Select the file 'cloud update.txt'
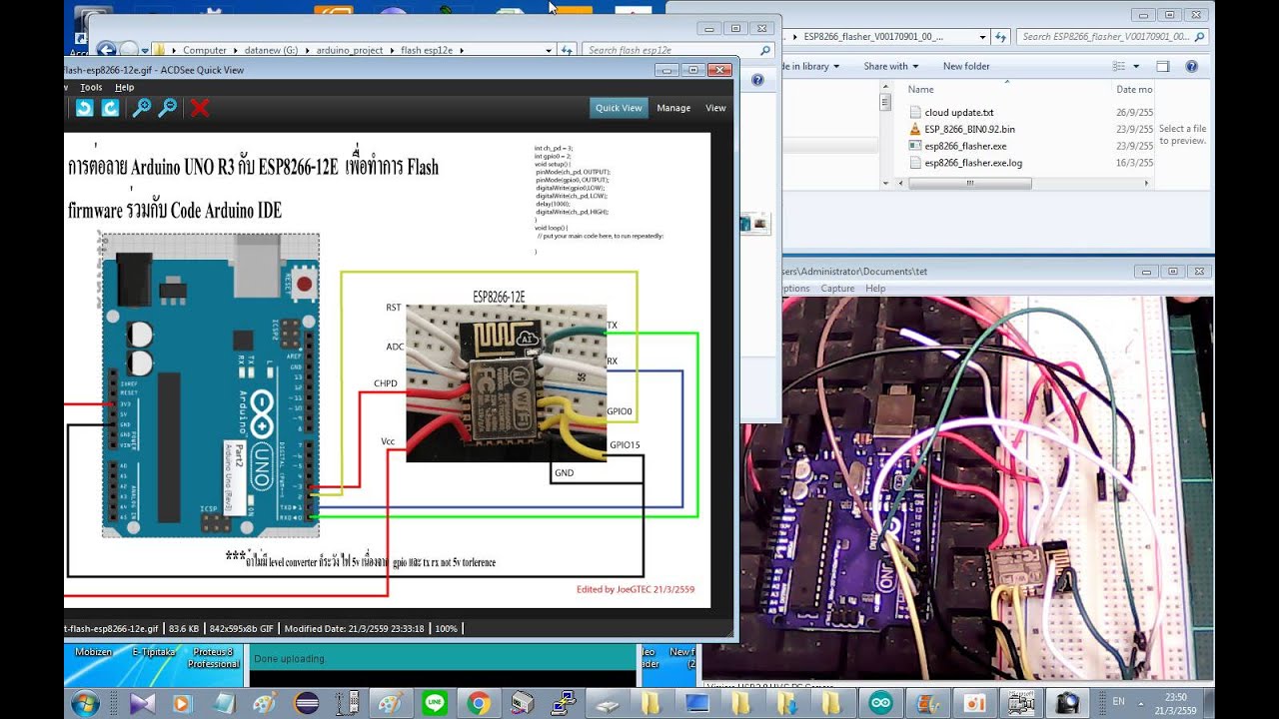 coord(958,113)
